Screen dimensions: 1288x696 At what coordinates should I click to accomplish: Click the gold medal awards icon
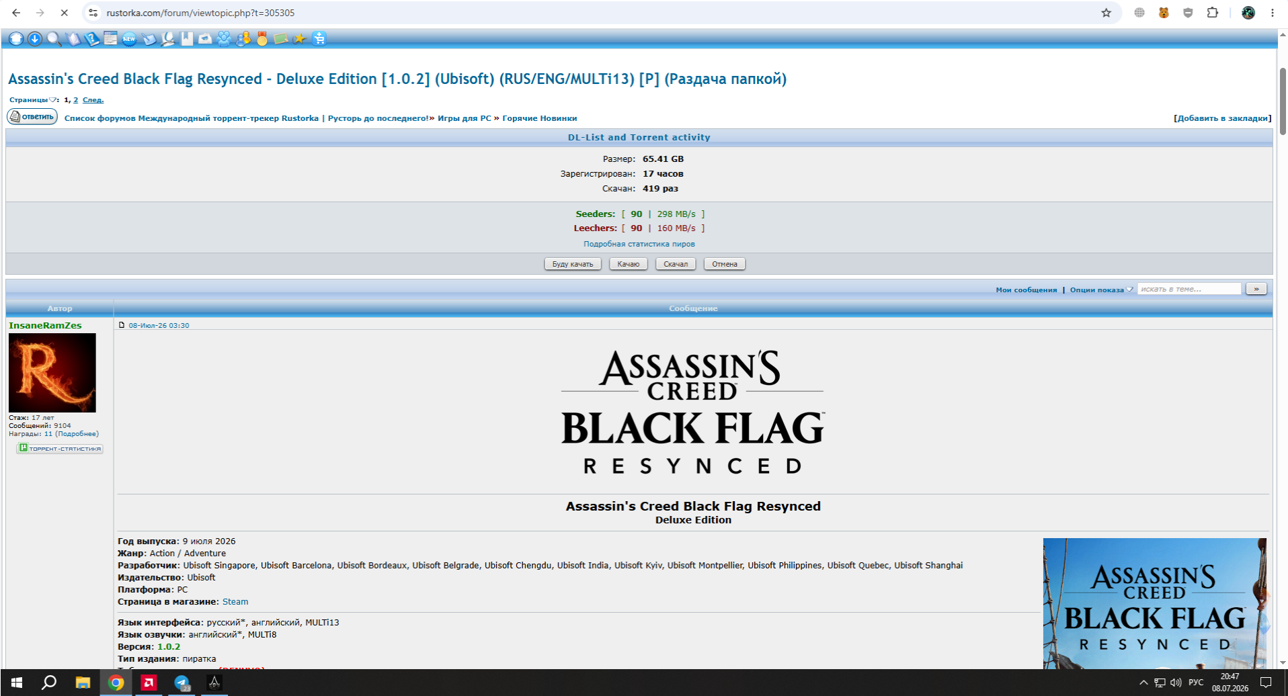click(262, 39)
